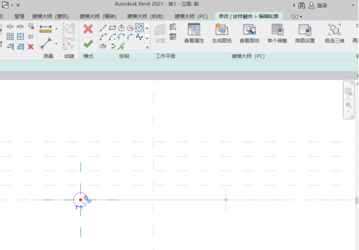Open quick access switch windows dropdown
This screenshot has height=250, width=359.
(12, 5)
